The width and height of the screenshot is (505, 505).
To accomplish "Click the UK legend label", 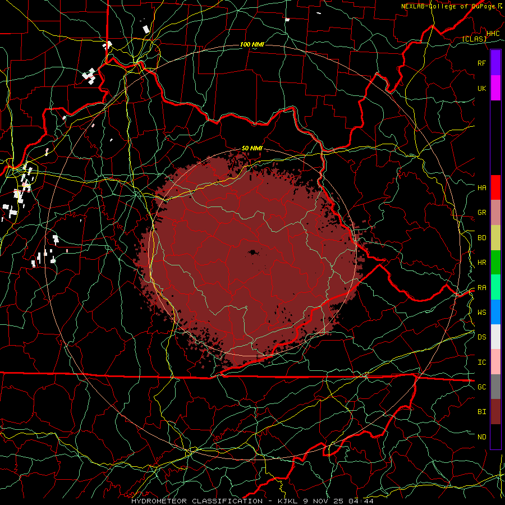I will (x=481, y=88).
